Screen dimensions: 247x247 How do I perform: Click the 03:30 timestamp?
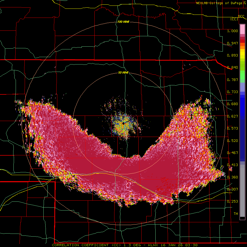tap(191, 245)
